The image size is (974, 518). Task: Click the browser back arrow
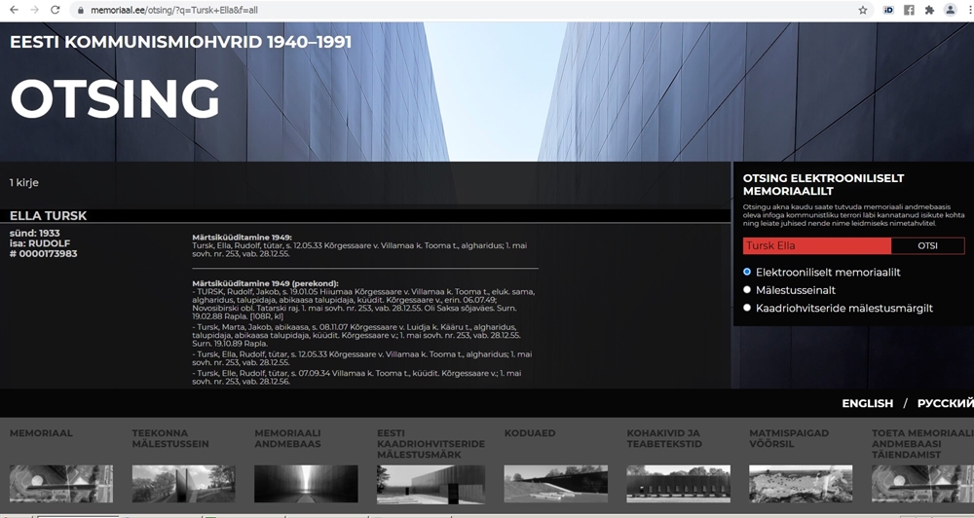click(13, 10)
